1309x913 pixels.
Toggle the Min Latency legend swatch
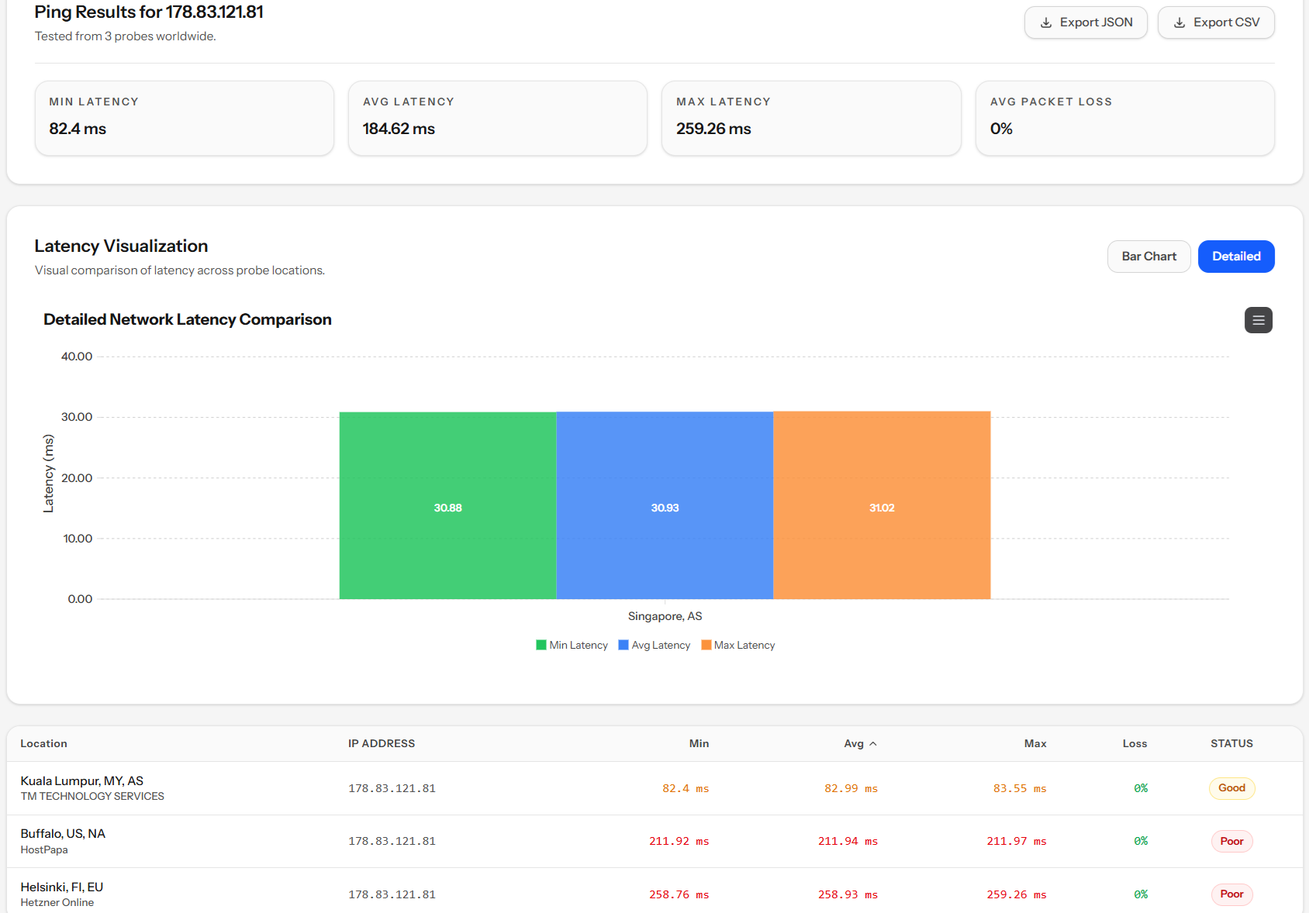point(541,645)
